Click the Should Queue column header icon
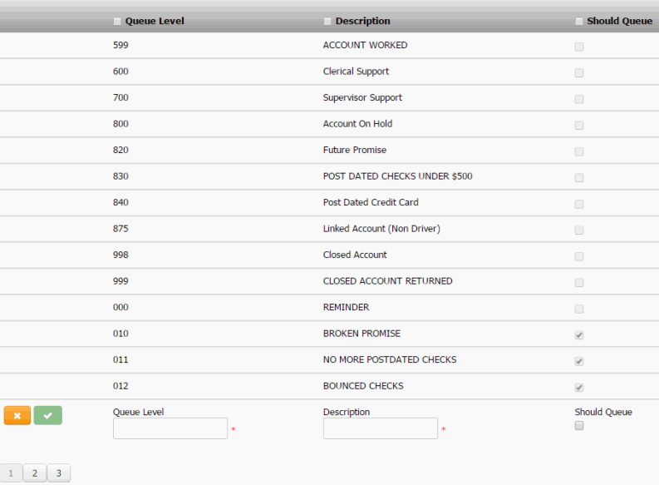659x485 pixels. (x=579, y=22)
